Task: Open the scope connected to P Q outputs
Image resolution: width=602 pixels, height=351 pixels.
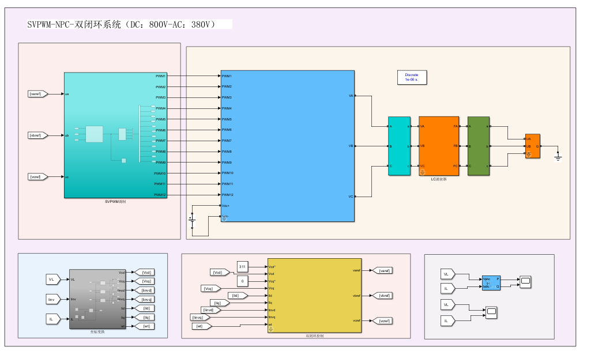Action: (525, 282)
